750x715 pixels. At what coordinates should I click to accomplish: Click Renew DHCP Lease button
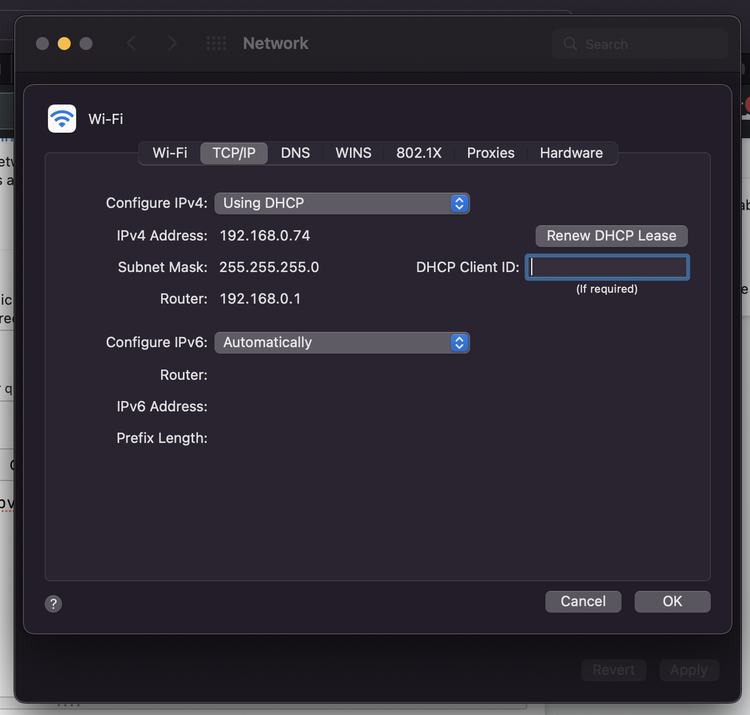(x=612, y=236)
